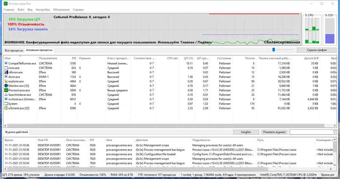Open the Вид menu

coord(30,10)
